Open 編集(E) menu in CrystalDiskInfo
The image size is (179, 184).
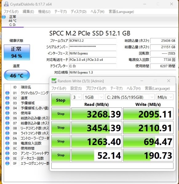(x=28, y=12)
